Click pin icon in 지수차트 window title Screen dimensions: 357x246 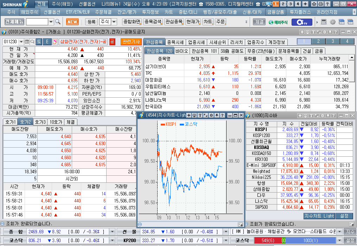[217, 115]
